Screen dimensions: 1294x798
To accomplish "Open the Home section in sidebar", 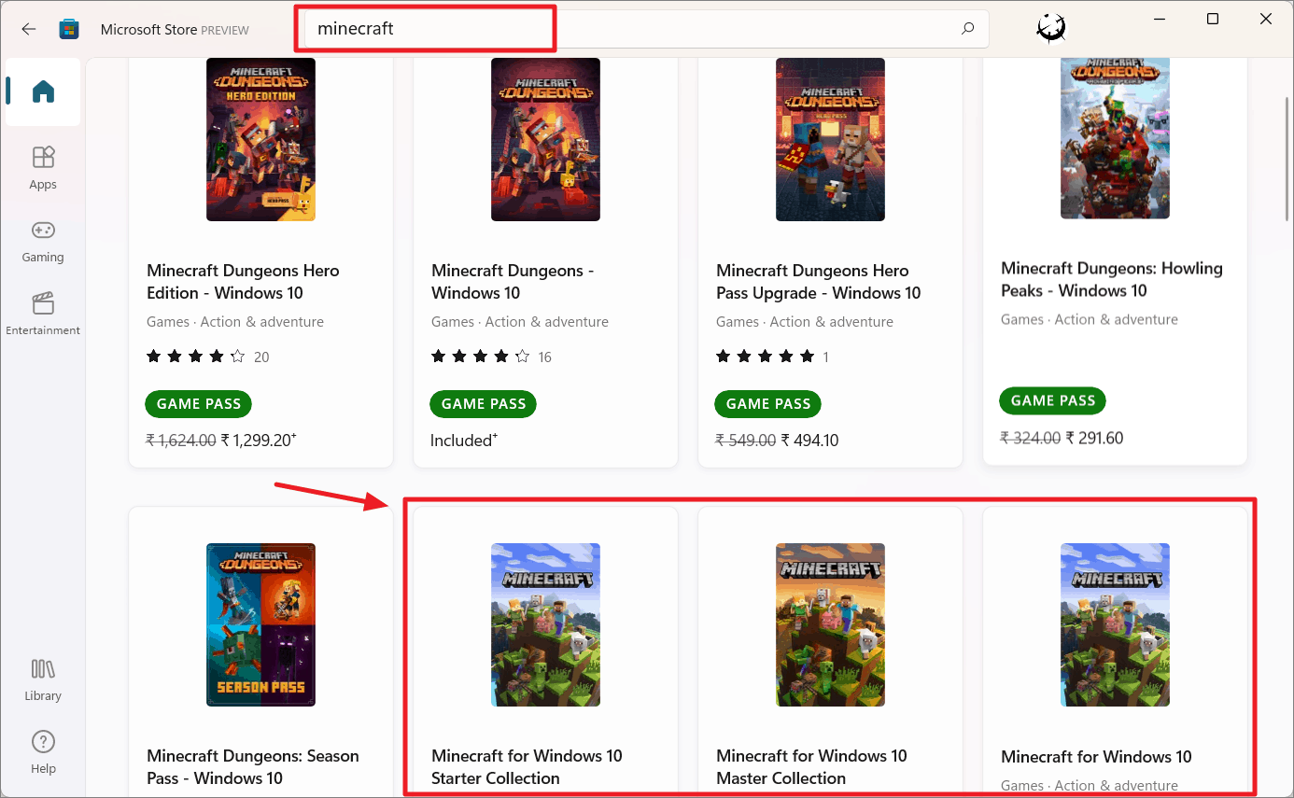I will coord(43,91).
